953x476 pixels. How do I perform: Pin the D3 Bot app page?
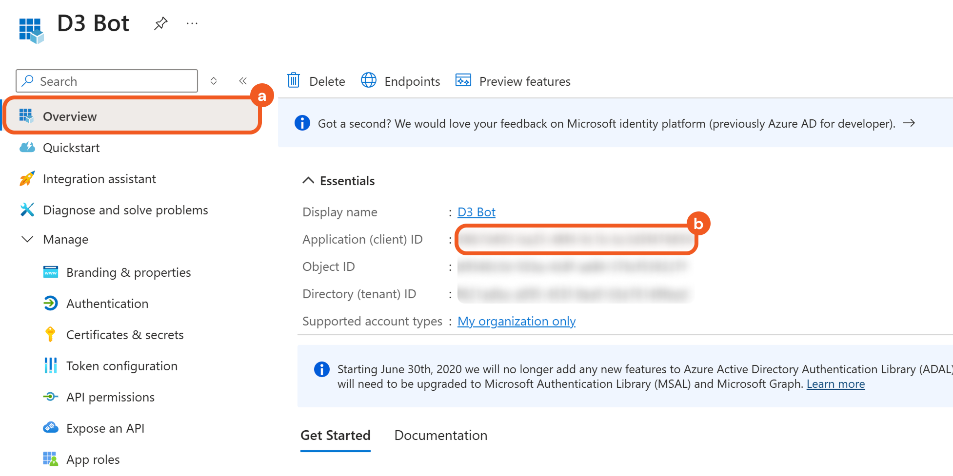(160, 23)
